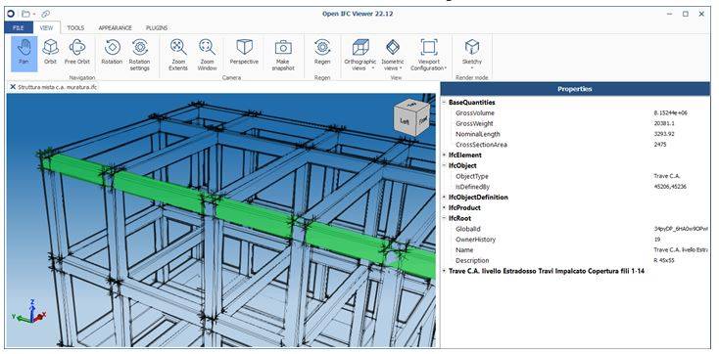The image size is (719, 354).
Task: Click the value 2475 for CrossSectionArea
Action: (660, 145)
